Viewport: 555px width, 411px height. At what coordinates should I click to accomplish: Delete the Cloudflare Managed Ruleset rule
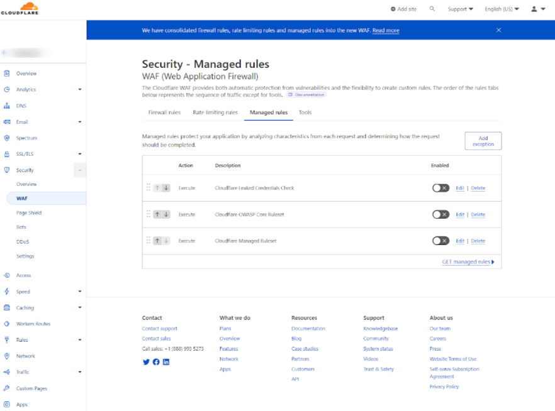pyautogui.click(x=478, y=241)
